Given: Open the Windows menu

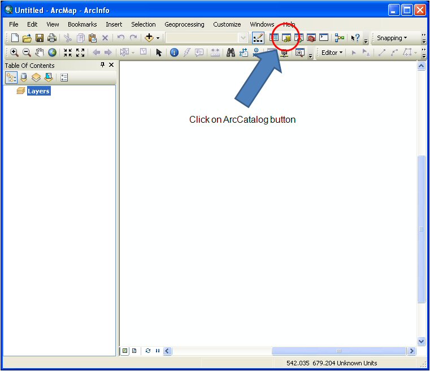Looking at the screenshot, I should click(x=262, y=24).
